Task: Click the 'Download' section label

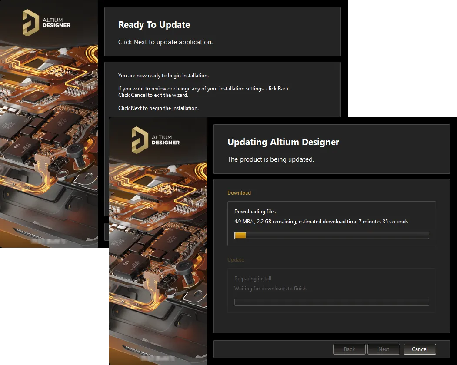Action: coord(239,193)
